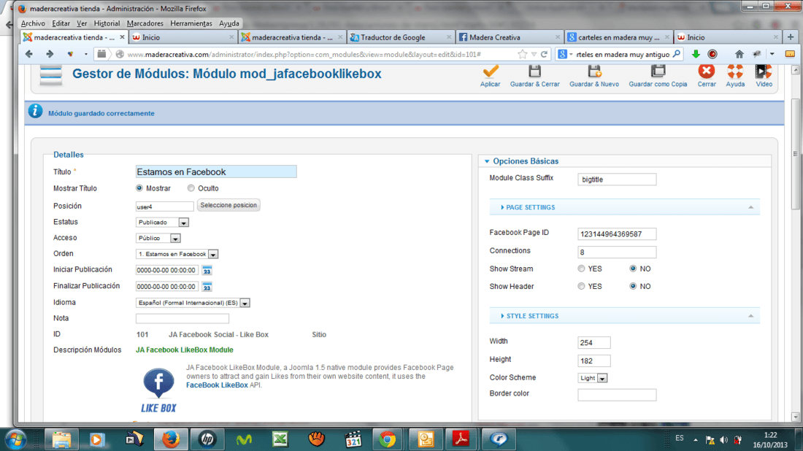Screen dimensions: 803x451
Task: Open Ayuda lifebuoy help icon
Action: coord(735,72)
